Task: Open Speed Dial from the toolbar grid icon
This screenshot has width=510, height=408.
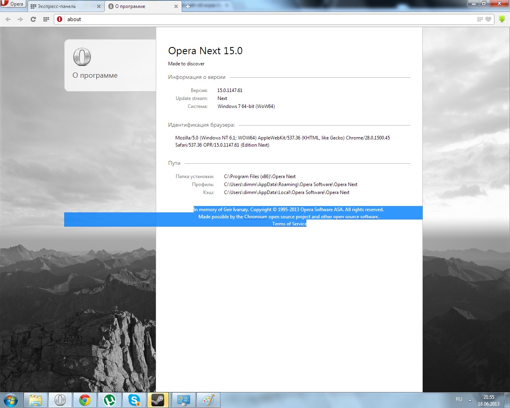Action: 46,19
